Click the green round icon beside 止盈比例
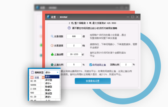This screenshot has height=107, width=168. point(52,65)
